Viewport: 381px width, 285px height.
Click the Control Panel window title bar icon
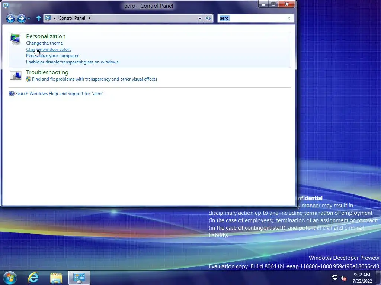pyautogui.click(x=6, y=5)
